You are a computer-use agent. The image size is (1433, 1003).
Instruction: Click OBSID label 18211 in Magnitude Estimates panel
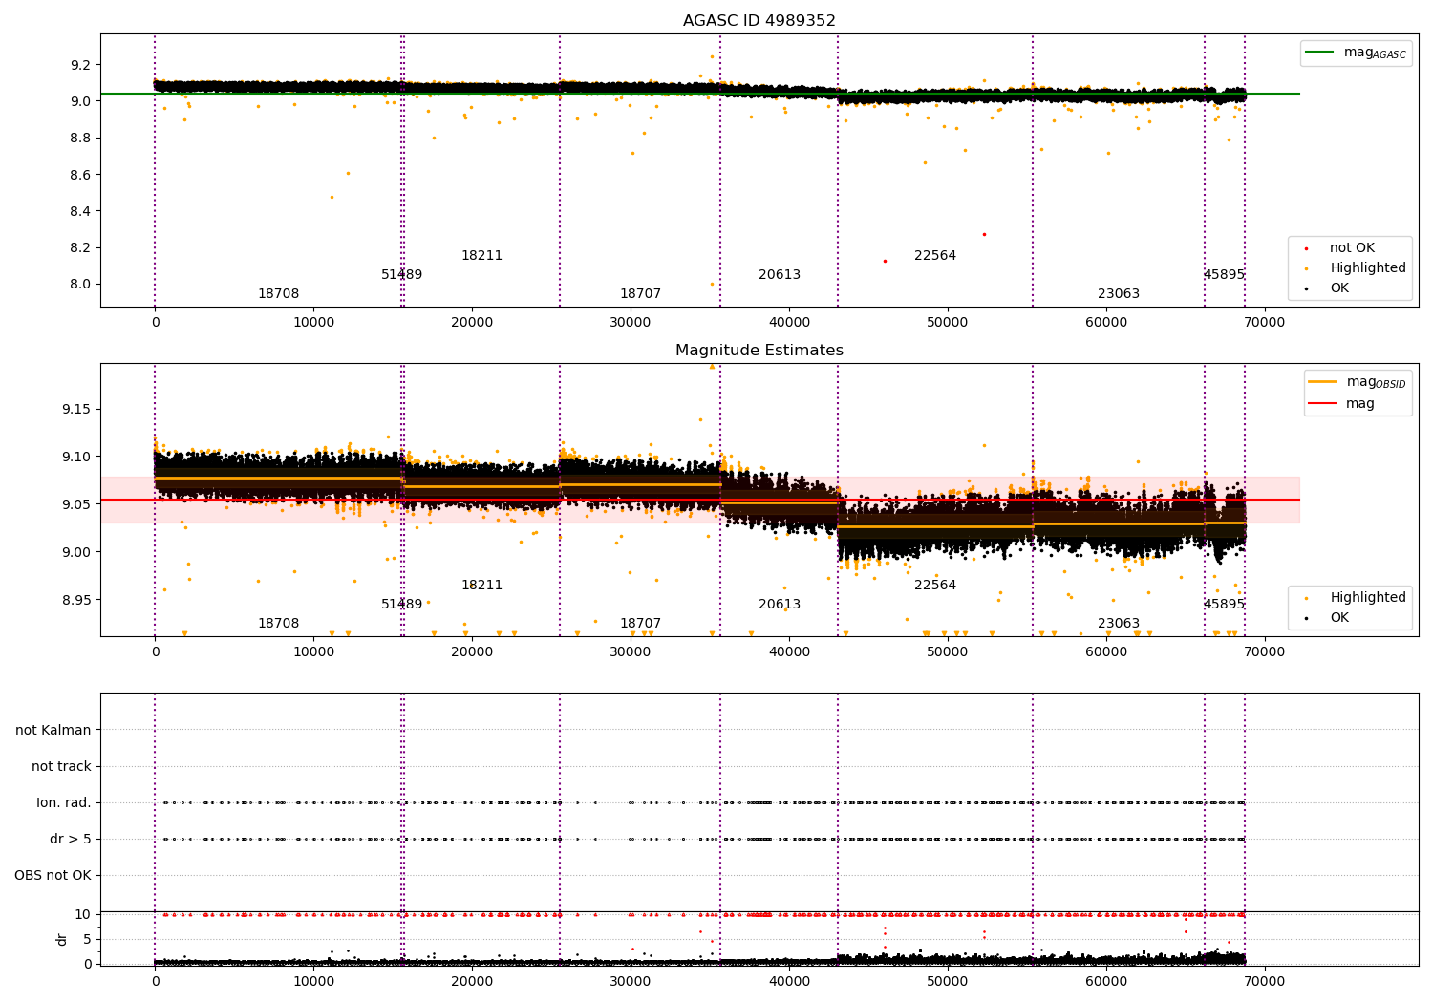[x=481, y=586]
